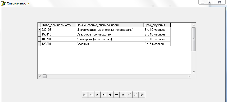
Task: Click the cell with code 100701
Action: click(x=58, y=39)
